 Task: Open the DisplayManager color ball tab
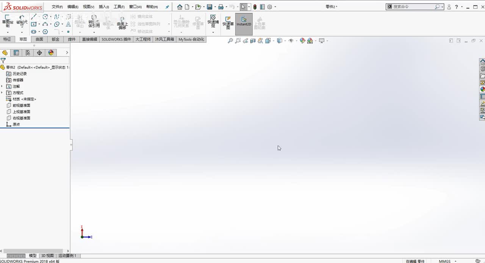tap(51, 53)
